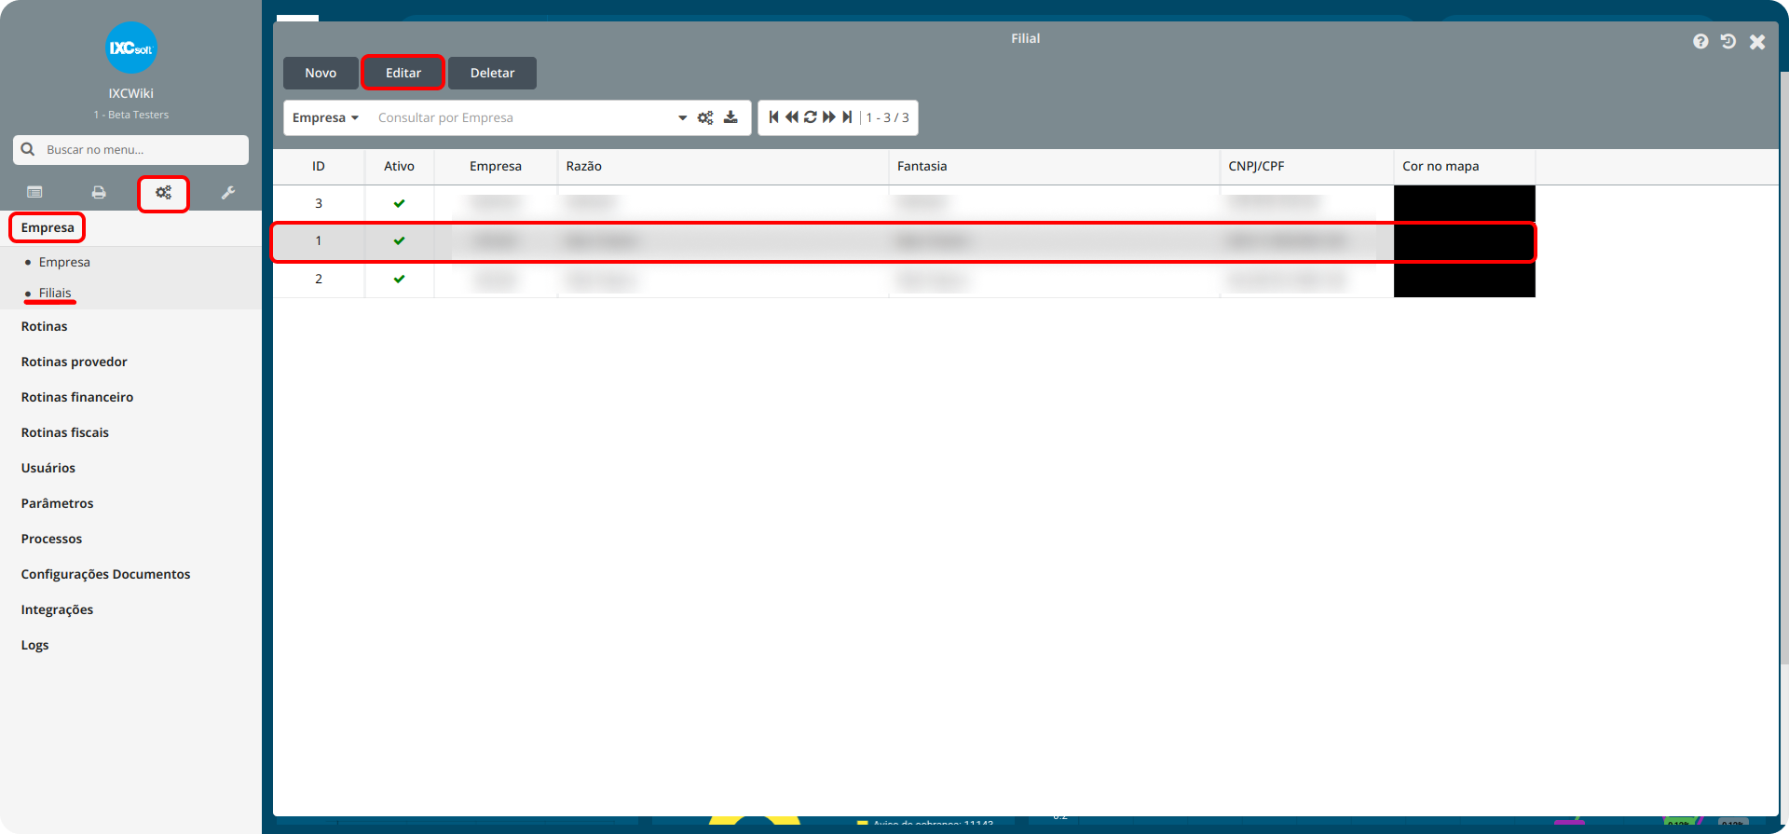Go to the previous page of records

791,117
